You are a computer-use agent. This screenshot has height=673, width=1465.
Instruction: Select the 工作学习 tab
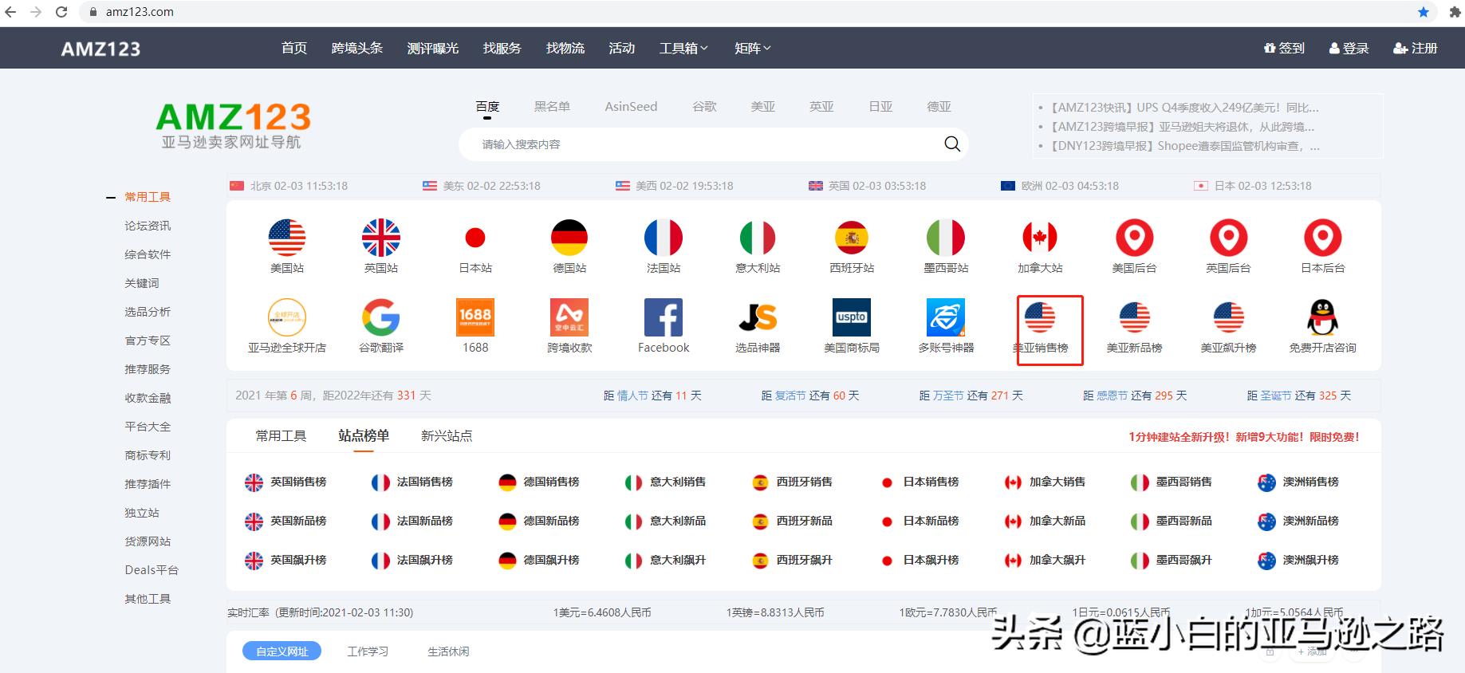[x=368, y=651]
